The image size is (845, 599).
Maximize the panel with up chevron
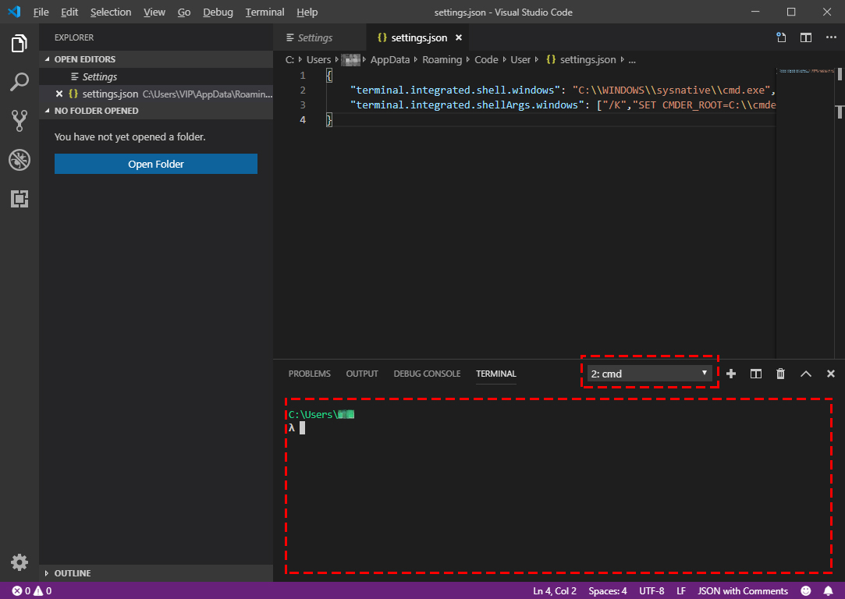(806, 374)
